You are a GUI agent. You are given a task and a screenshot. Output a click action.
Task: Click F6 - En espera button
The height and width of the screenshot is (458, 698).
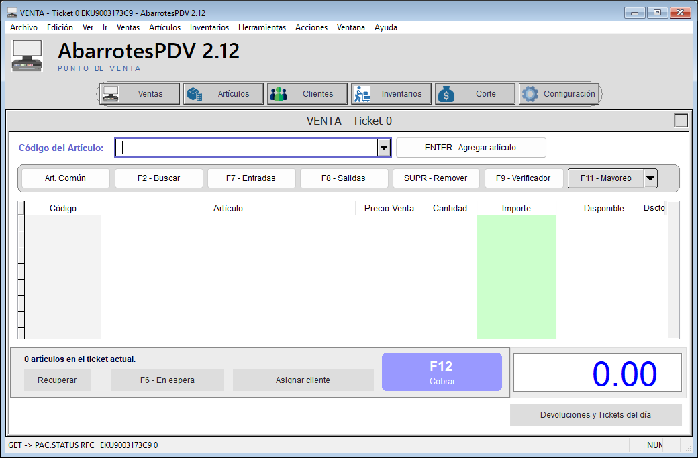click(x=167, y=380)
